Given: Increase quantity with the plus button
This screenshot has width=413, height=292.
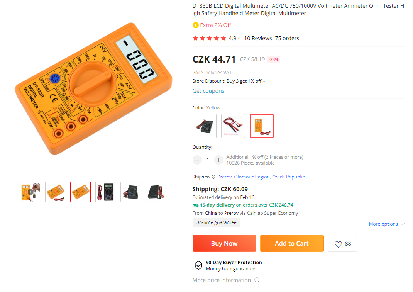Looking at the screenshot, I should coord(218,160).
